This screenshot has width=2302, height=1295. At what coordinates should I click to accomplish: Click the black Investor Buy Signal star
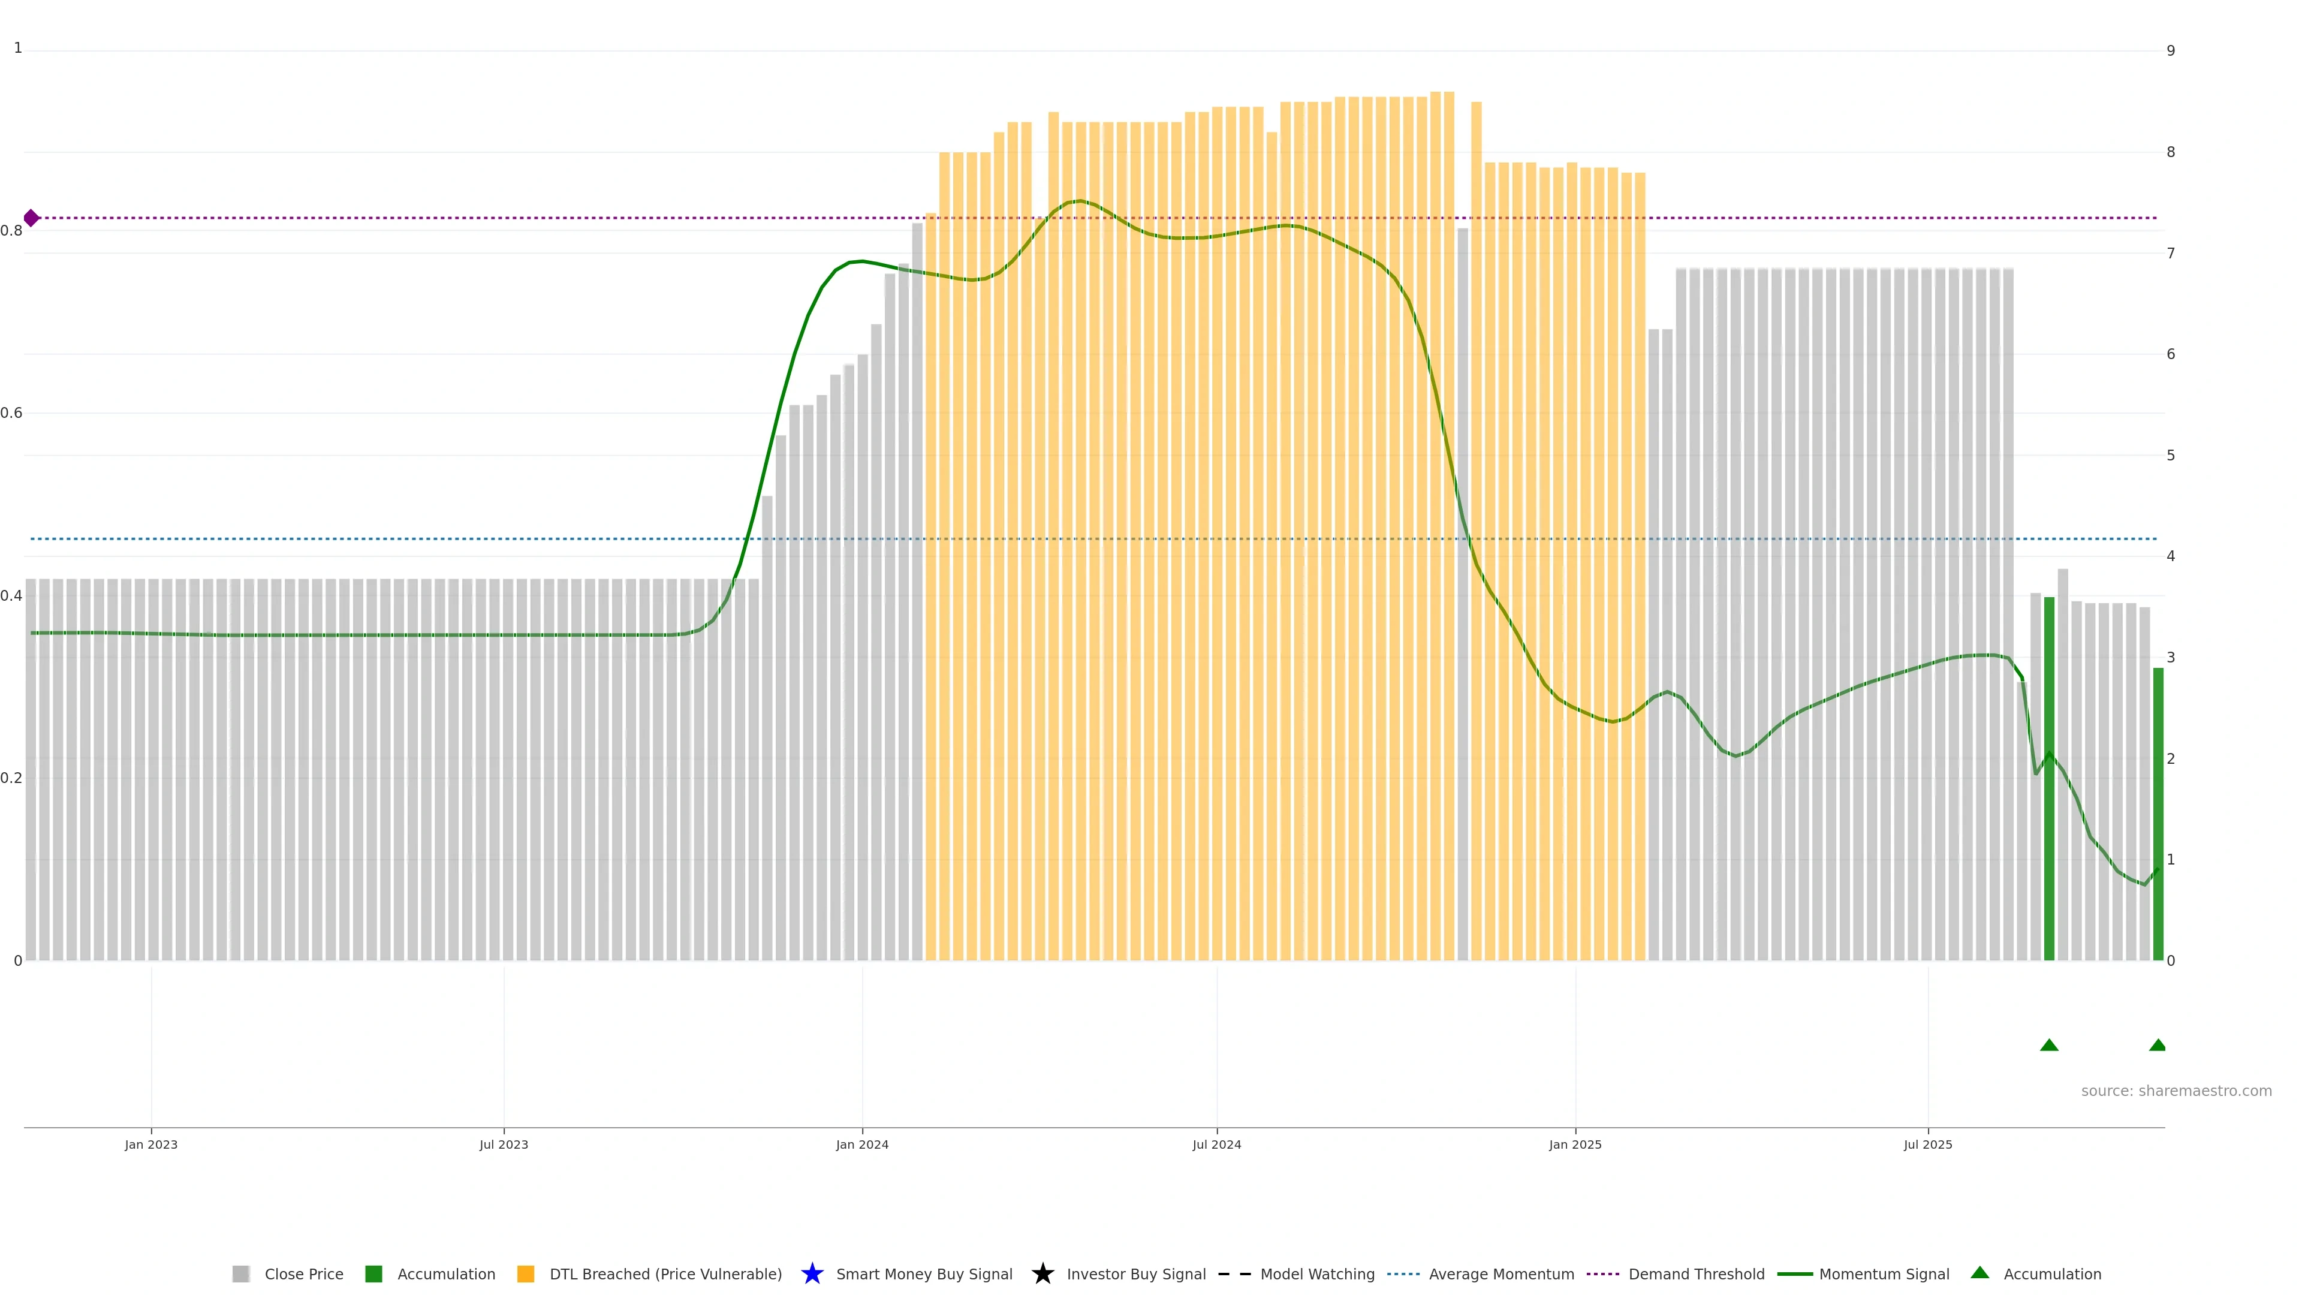click(1042, 1273)
